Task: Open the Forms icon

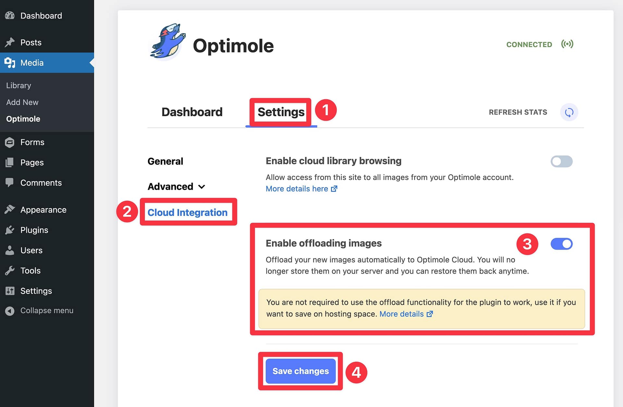Action: tap(10, 142)
